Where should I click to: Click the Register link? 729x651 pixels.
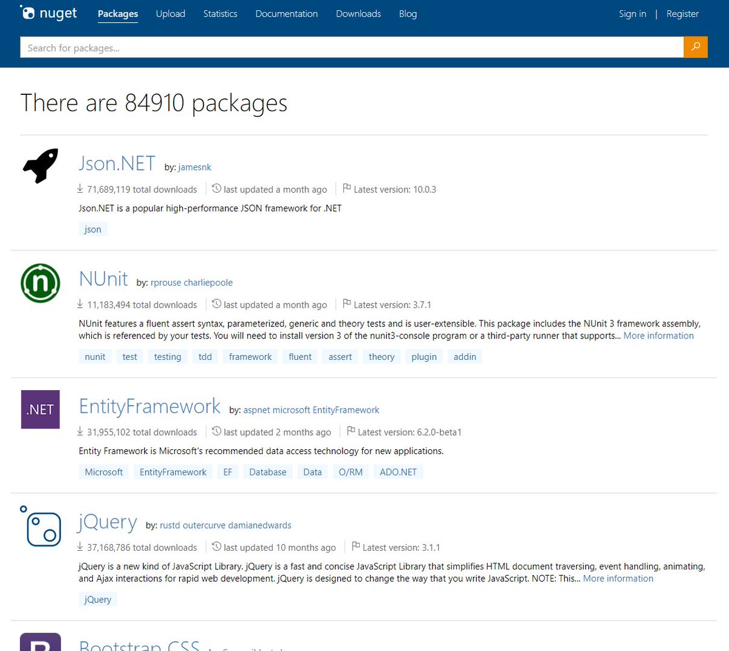pos(683,13)
